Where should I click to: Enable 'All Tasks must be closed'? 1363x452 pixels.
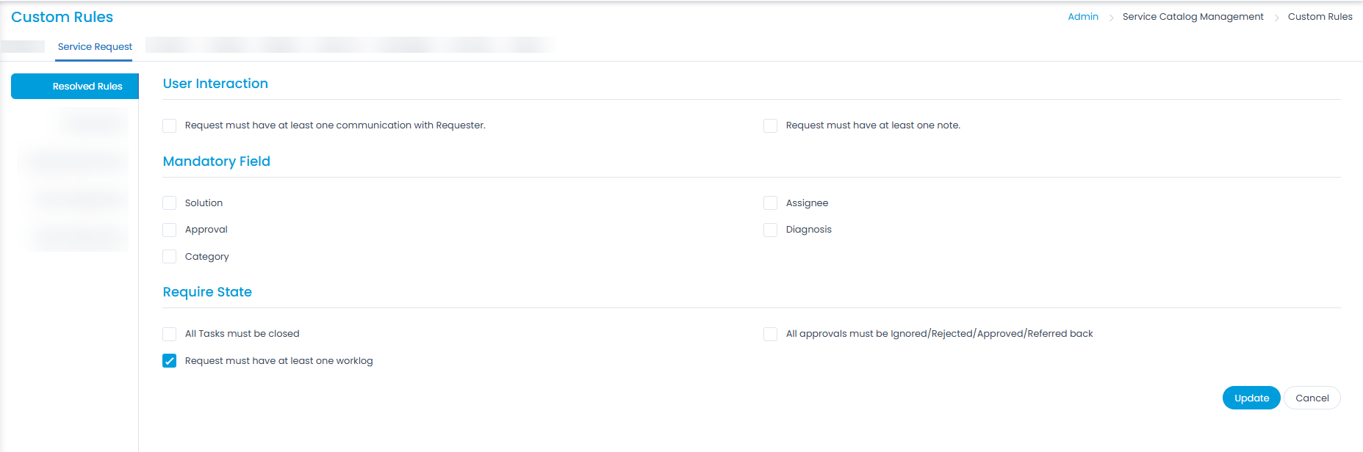point(170,334)
